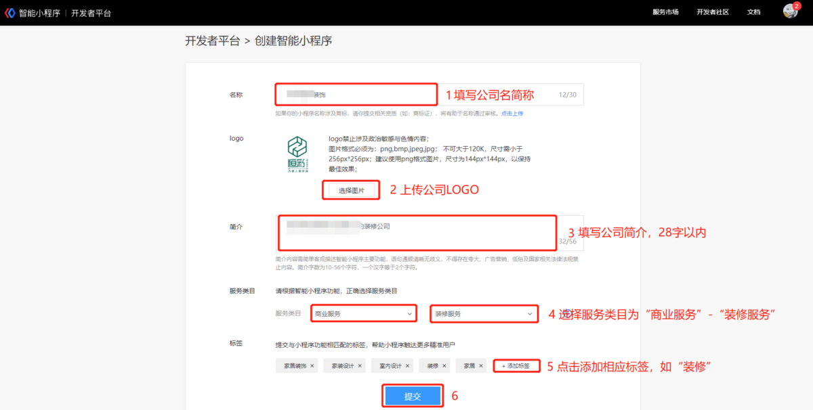Viewport: 813px width, 410px height.
Task: Submit the form with 提交
Action: [x=413, y=396]
